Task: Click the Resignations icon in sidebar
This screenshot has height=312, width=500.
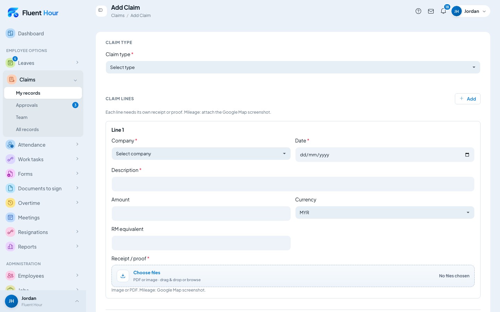Action: [10, 232]
